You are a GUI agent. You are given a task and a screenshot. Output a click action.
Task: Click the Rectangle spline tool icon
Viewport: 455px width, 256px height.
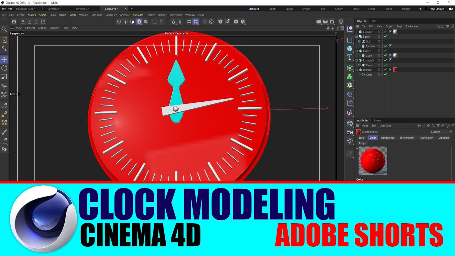pyautogui.click(x=350, y=40)
